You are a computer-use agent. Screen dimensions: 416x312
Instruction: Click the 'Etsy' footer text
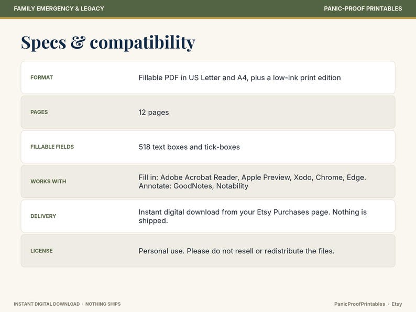397,304
